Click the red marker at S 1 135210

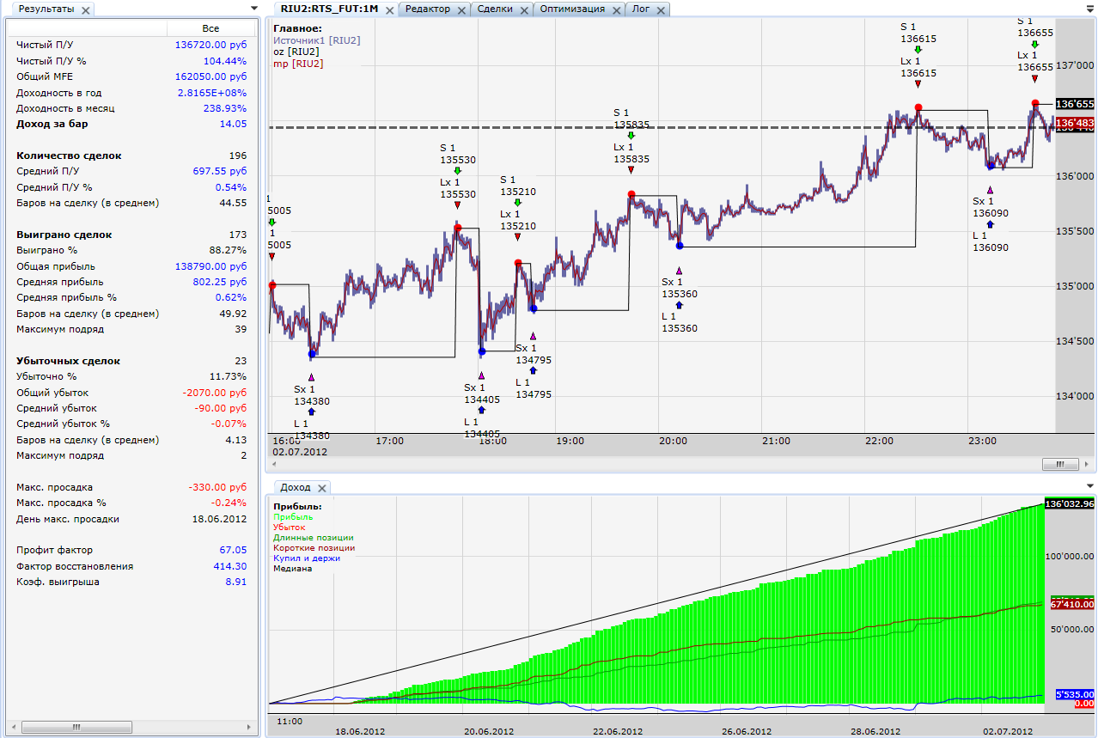(x=518, y=263)
